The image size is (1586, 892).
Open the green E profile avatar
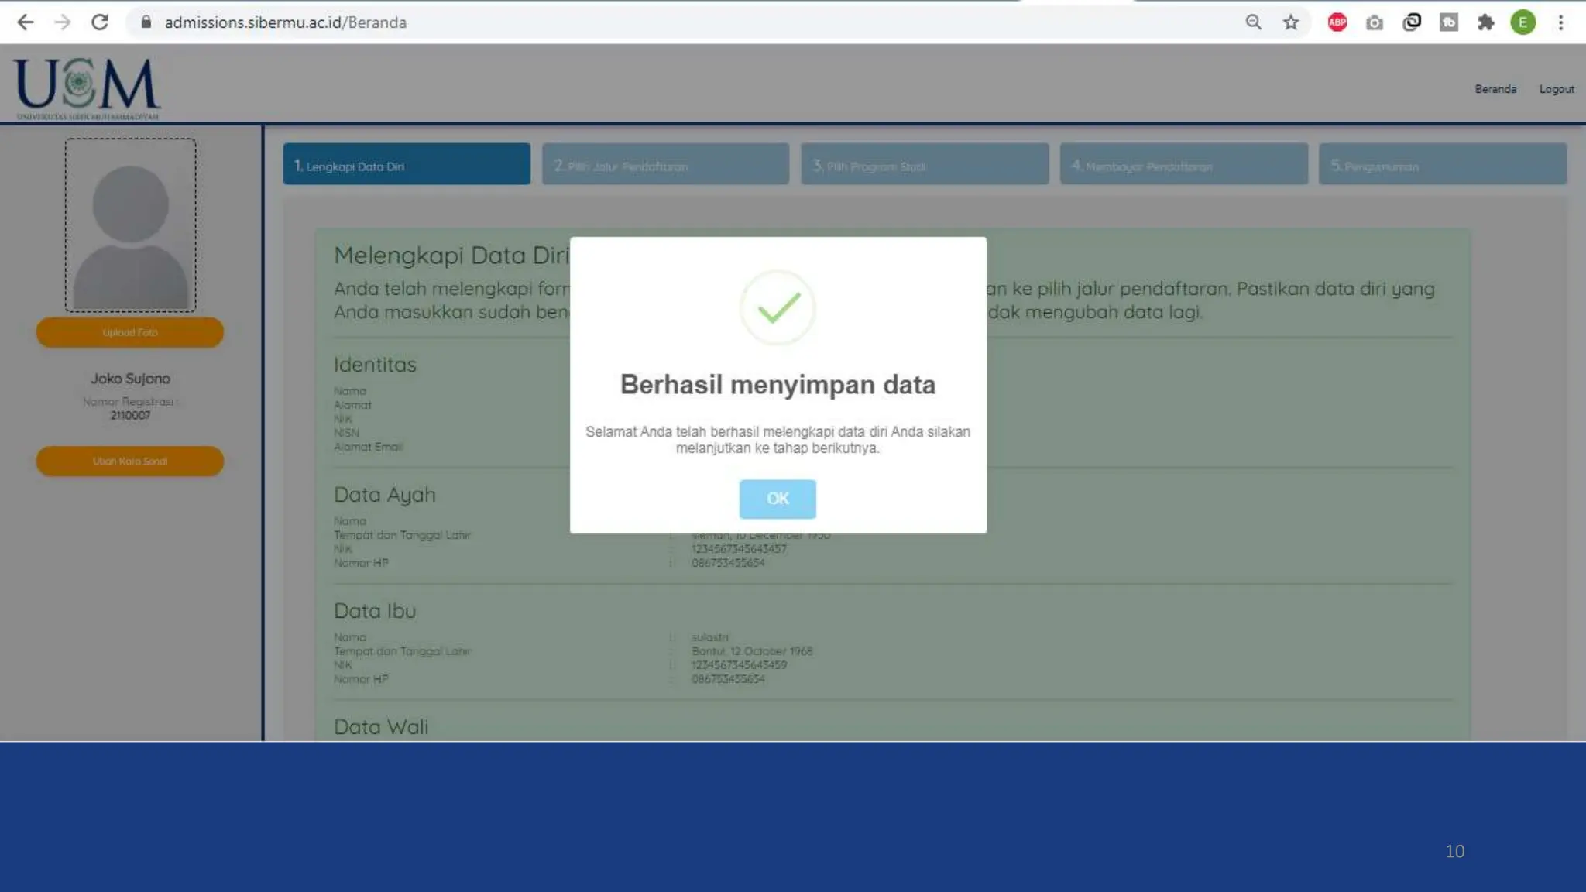[x=1522, y=22]
